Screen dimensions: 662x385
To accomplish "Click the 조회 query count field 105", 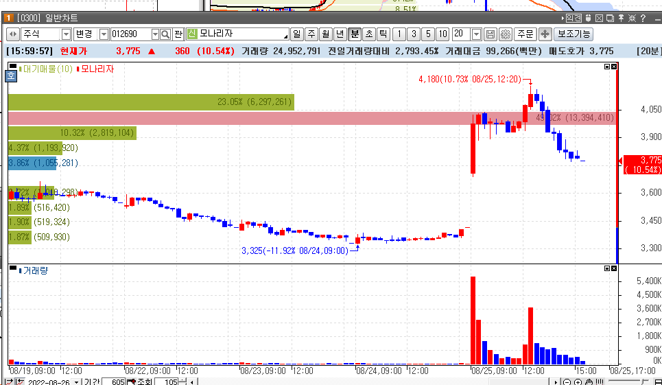I will [166, 382].
